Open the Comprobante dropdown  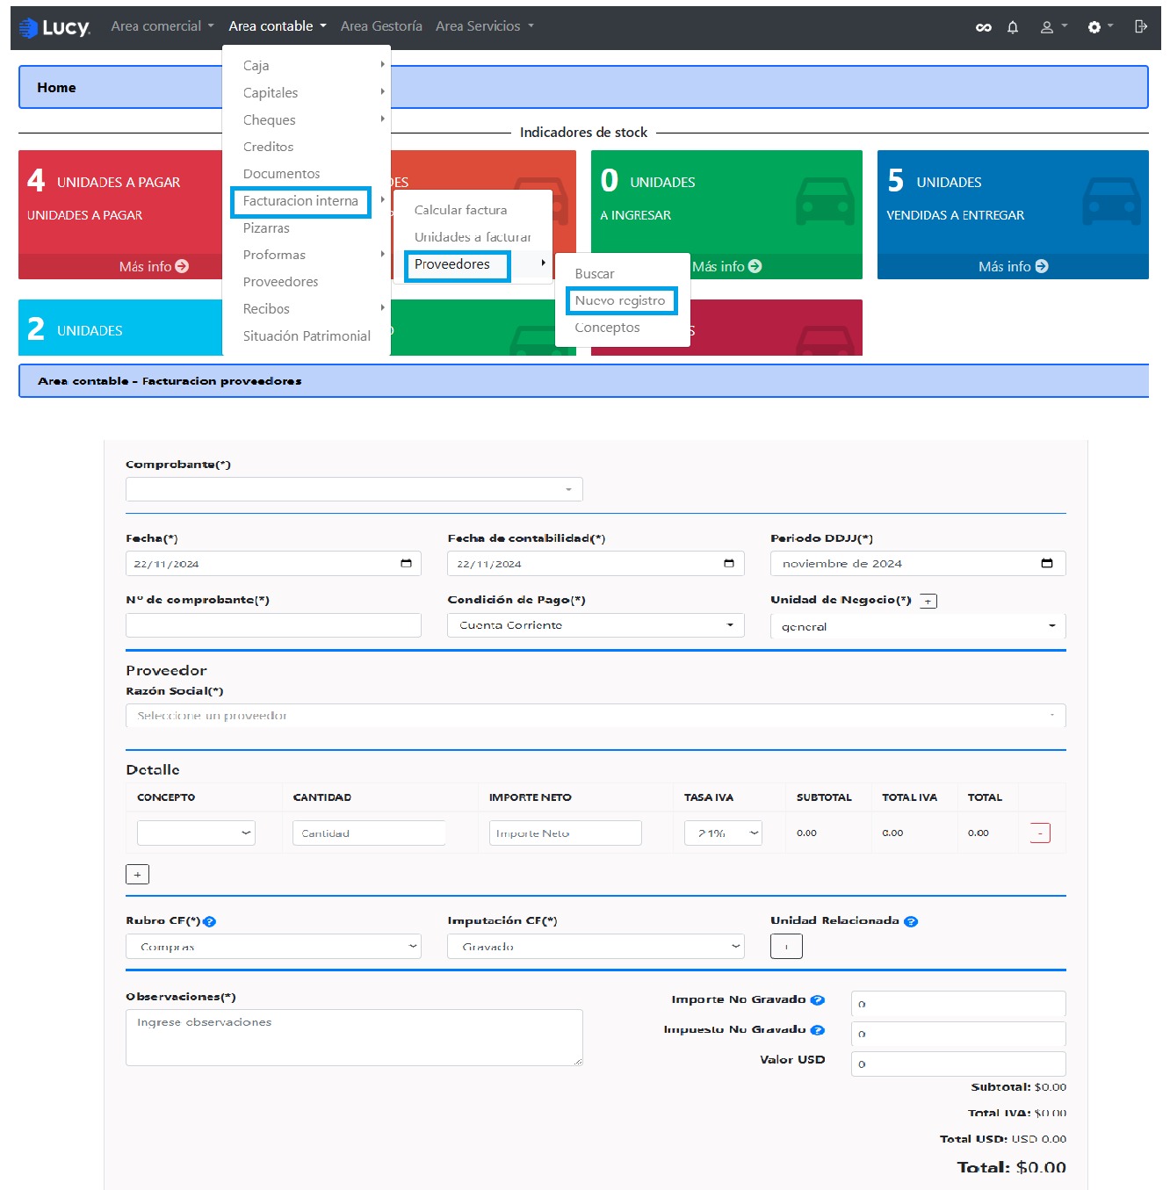click(354, 489)
